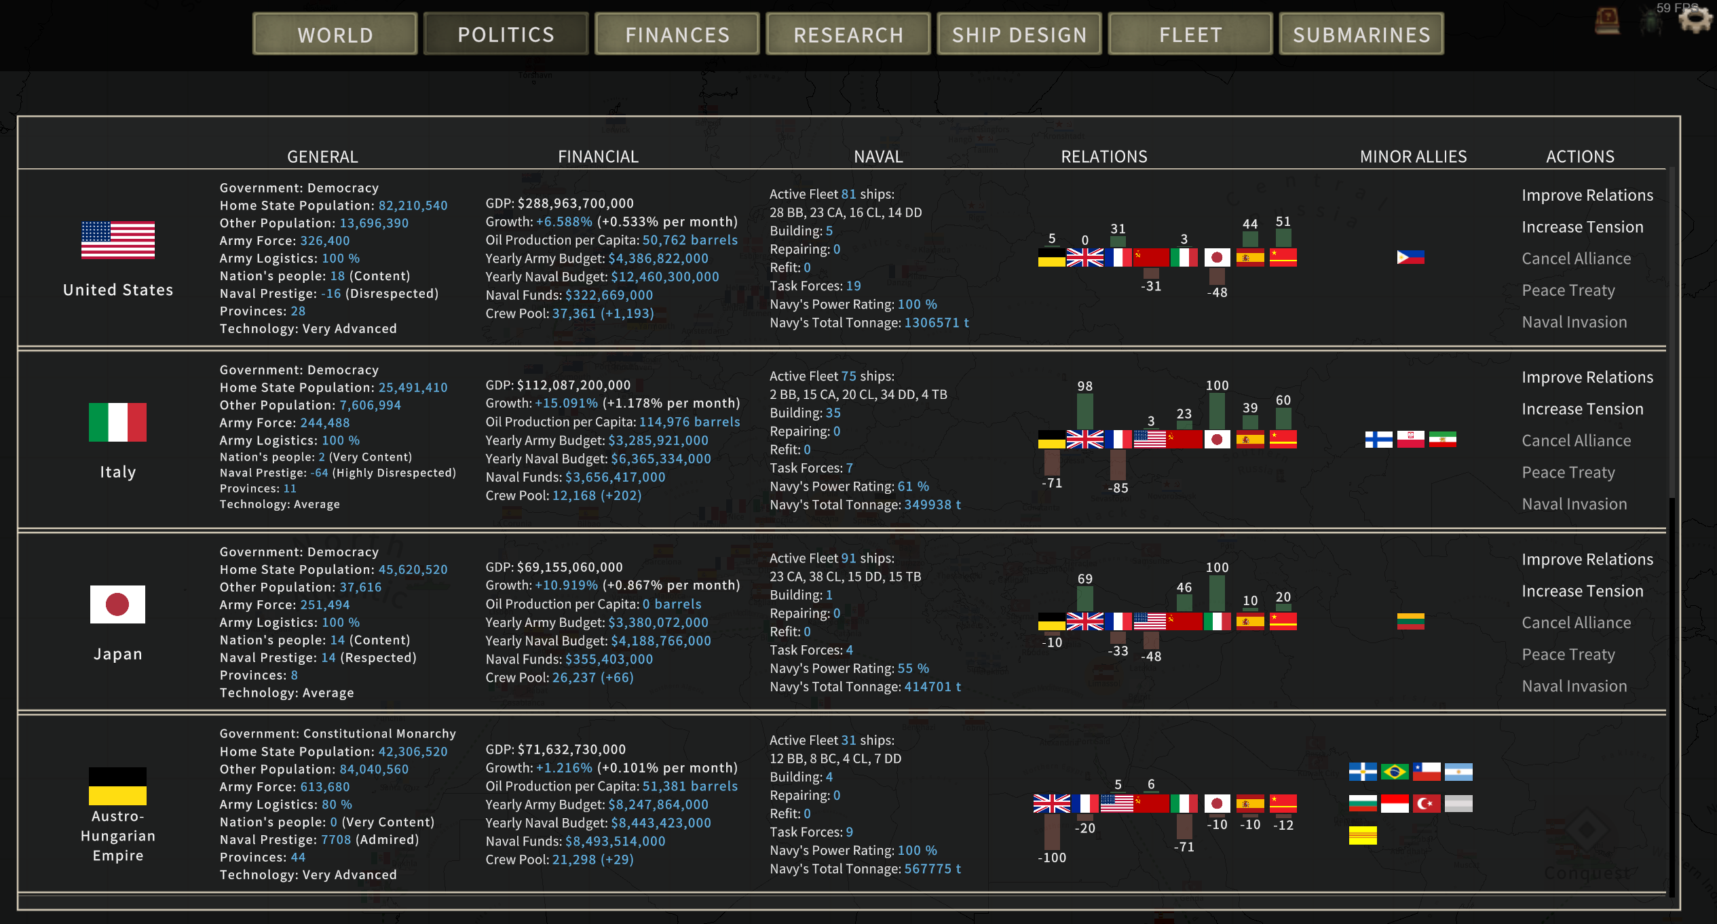The height and width of the screenshot is (924, 1717).
Task: Click the French flag in Japan relations
Action: (x=1118, y=621)
